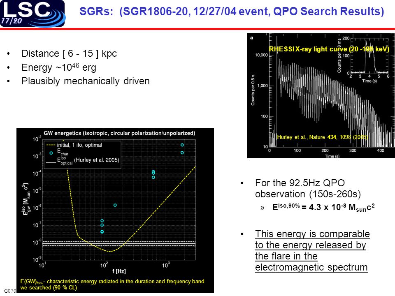Click the 'Distance [ 6 - 15 ] kpc' bullet

[69, 53]
